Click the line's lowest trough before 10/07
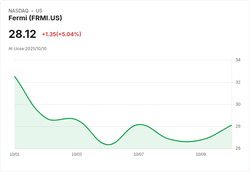The height and width of the screenshot is (172, 250). [108, 145]
